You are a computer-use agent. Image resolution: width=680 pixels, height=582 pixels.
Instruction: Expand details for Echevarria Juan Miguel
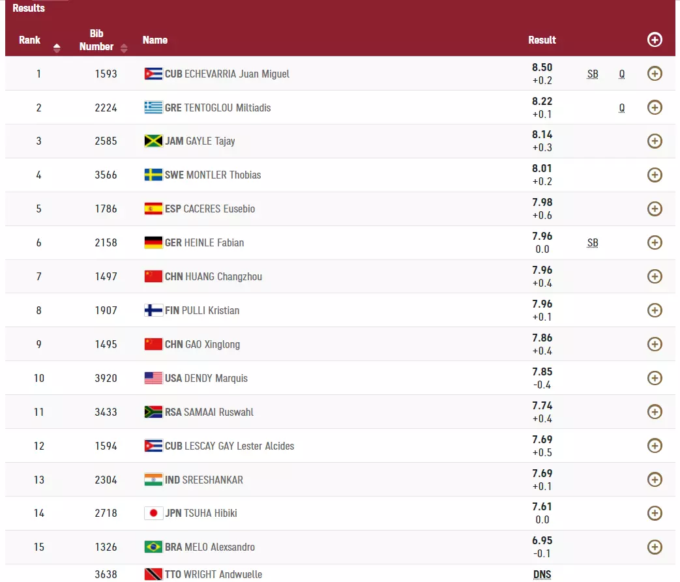click(655, 74)
